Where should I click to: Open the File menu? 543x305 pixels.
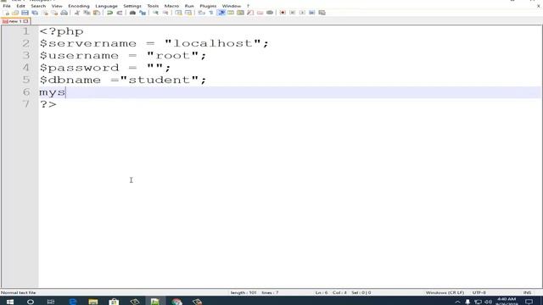(x=7, y=6)
